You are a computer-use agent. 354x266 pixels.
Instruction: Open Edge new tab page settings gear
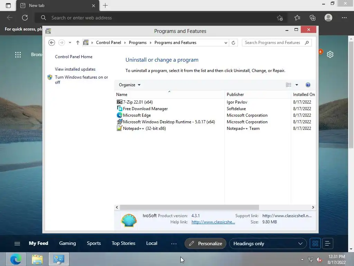point(330,54)
